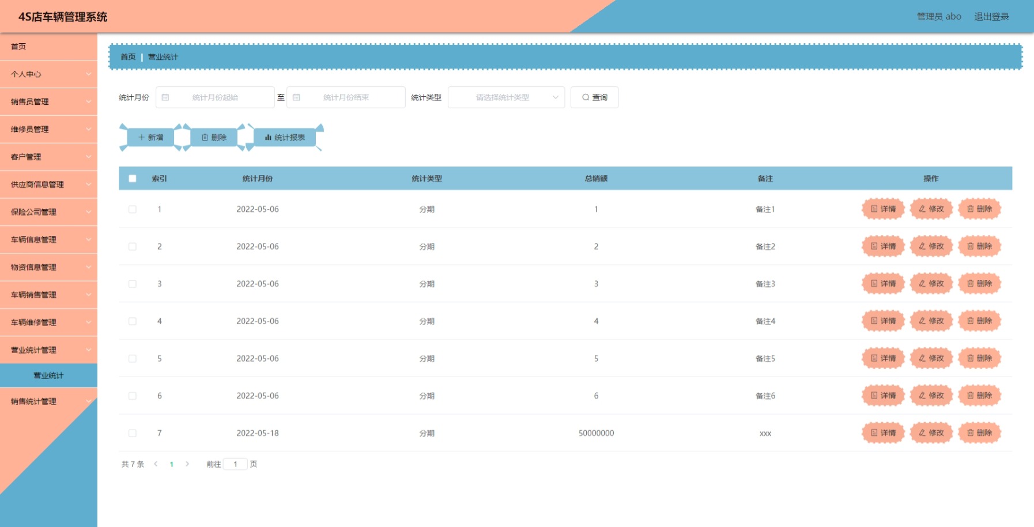This screenshot has height=527, width=1034.
Task: Open the 物资信息管理 sidebar menu
Action: [48, 268]
